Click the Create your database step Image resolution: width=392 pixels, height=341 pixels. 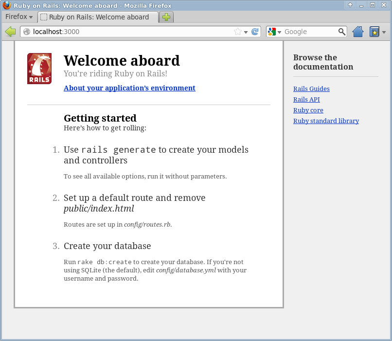pyautogui.click(x=107, y=246)
